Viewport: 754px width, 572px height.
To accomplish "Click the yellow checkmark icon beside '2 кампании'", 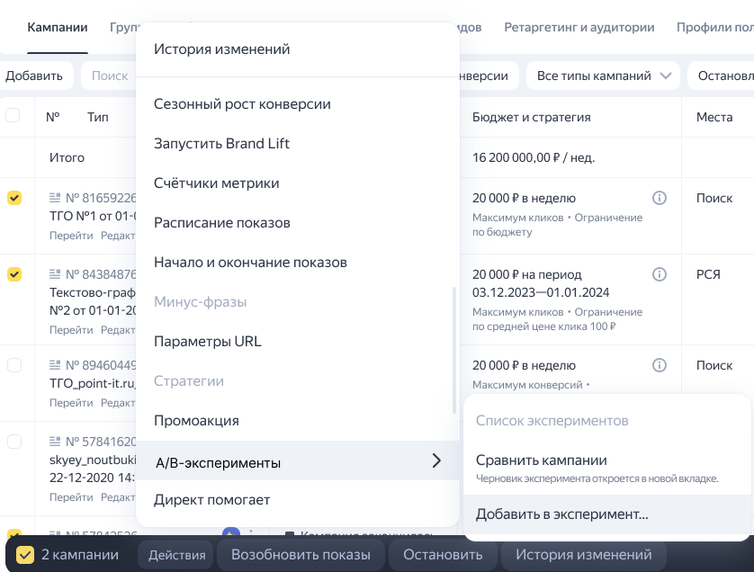I will pos(25,555).
